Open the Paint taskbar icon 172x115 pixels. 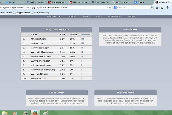(x=45, y=113)
